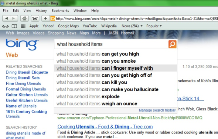Go back with the browser Back arrow

(x=6, y=18)
